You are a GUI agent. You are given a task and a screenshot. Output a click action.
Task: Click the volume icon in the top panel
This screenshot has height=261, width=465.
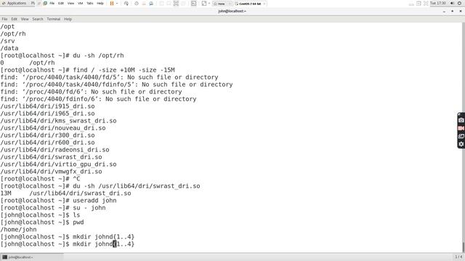pyautogui.click(x=452, y=3)
